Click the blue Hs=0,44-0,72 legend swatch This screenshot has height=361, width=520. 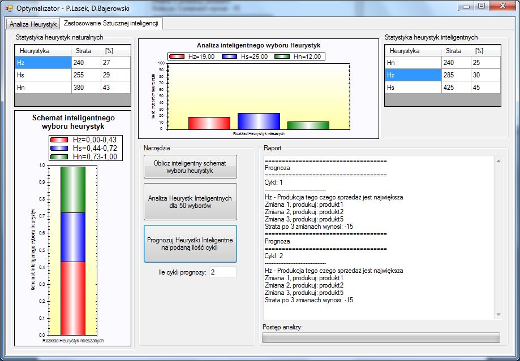point(59,149)
